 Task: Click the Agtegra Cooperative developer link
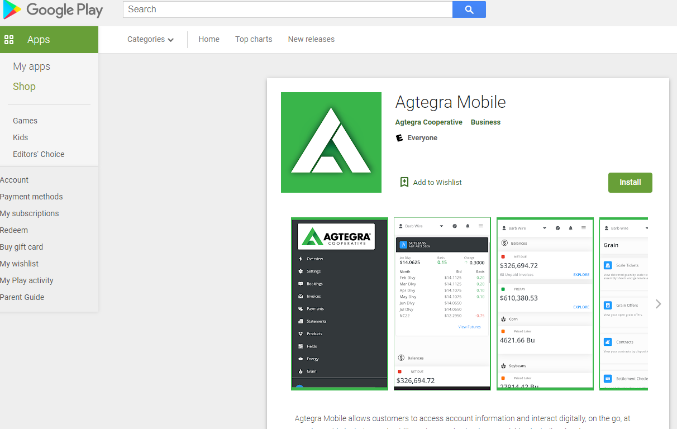click(428, 122)
